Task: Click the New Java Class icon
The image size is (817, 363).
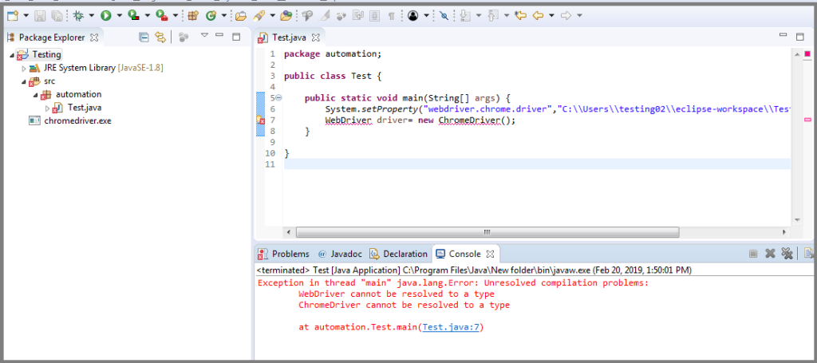Action: 211,15
